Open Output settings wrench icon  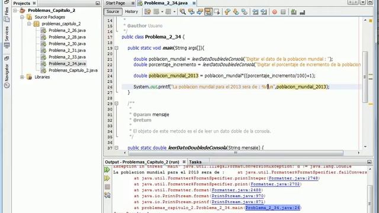(107, 195)
